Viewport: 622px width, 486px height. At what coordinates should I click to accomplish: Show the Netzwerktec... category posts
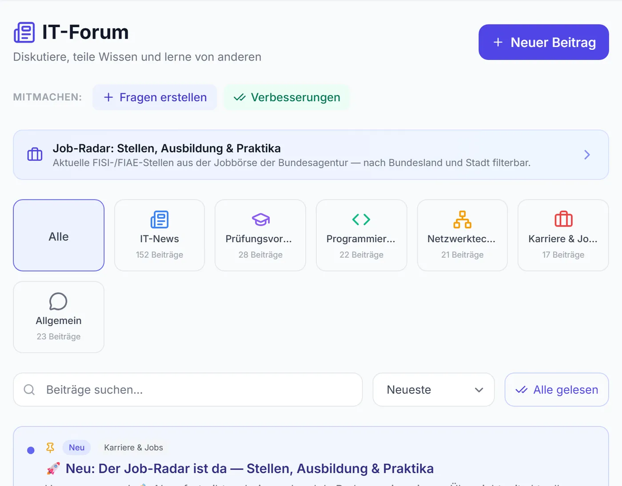coord(463,235)
